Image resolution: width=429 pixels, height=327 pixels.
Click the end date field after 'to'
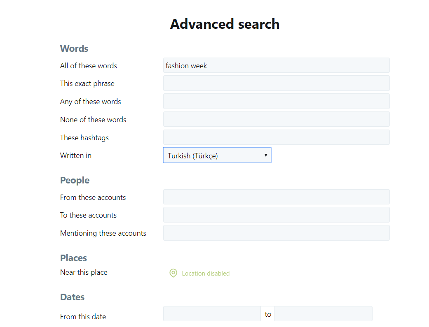click(324, 313)
